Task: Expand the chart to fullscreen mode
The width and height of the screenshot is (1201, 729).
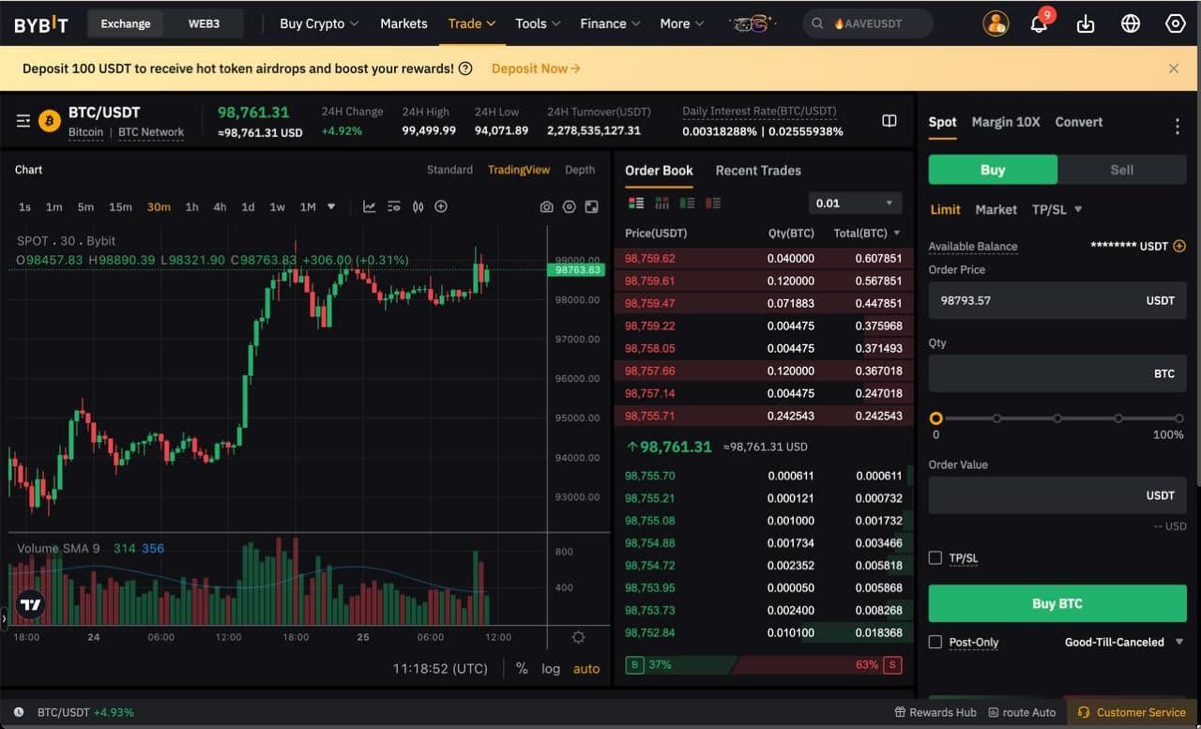Action: click(x=592, y=205)
